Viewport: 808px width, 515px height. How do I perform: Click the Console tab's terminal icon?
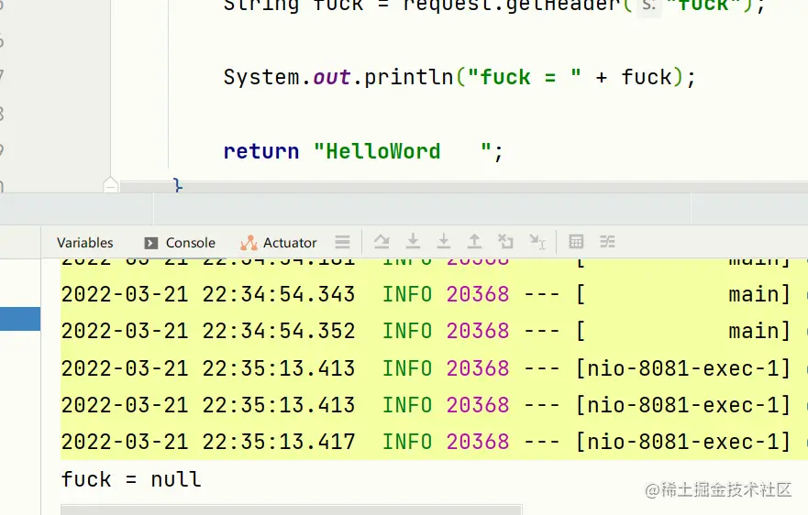click(151, 243)
